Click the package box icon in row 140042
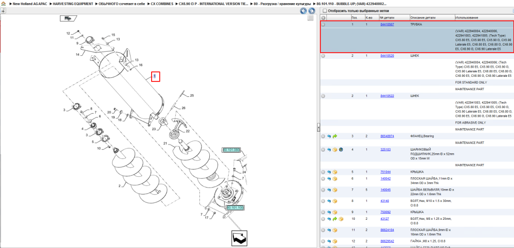Viewport: 514px width, 248px height. point(335,179)
